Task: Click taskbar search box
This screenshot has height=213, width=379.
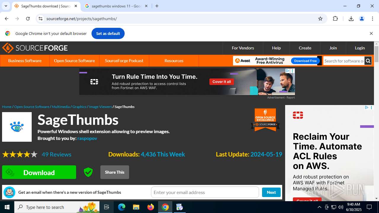Action: 57,207
